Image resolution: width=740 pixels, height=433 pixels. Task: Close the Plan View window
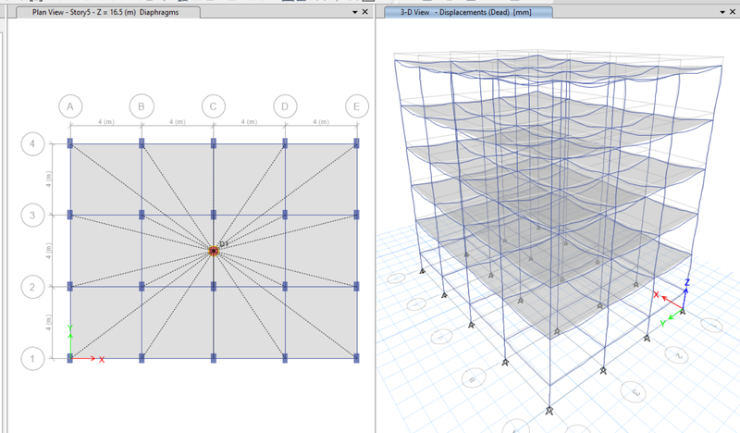tap(364, 12)
